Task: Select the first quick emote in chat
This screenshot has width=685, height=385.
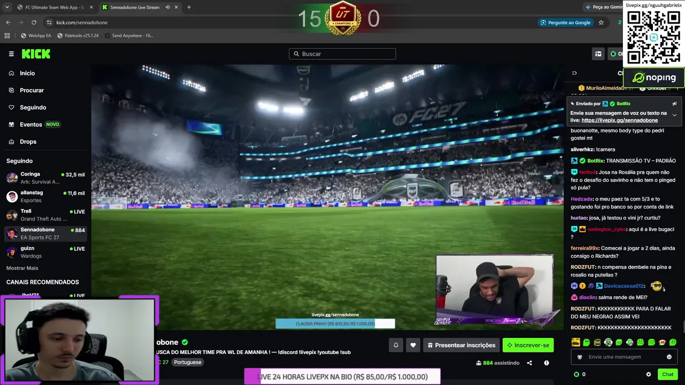Action: click(x=576, y=342)
